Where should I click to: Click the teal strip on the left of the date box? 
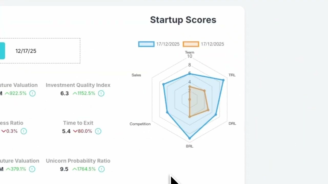pyautogui.click(x=3, y=51)
